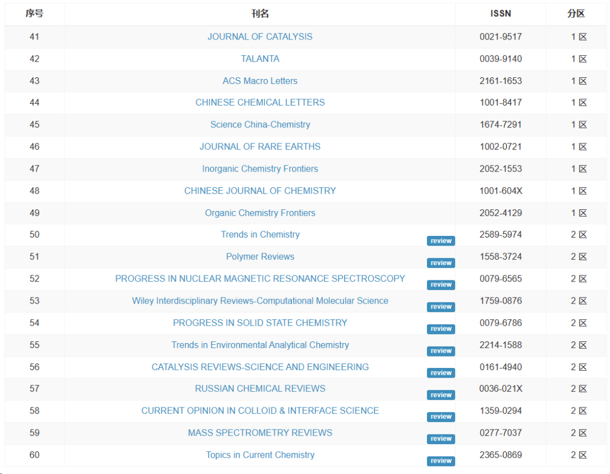Select ISSN value 1002-0721
This screenshot has height=474, width=610.
tap(500, 147)
